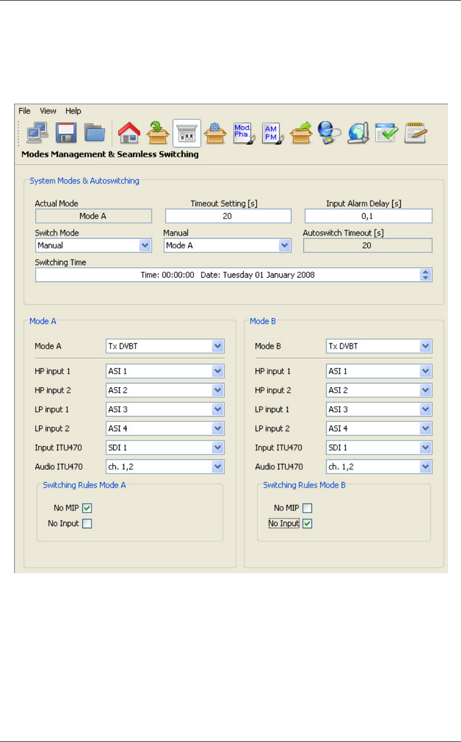Open Mode B Audio ITU470 dropdown

tap(379, 466)
